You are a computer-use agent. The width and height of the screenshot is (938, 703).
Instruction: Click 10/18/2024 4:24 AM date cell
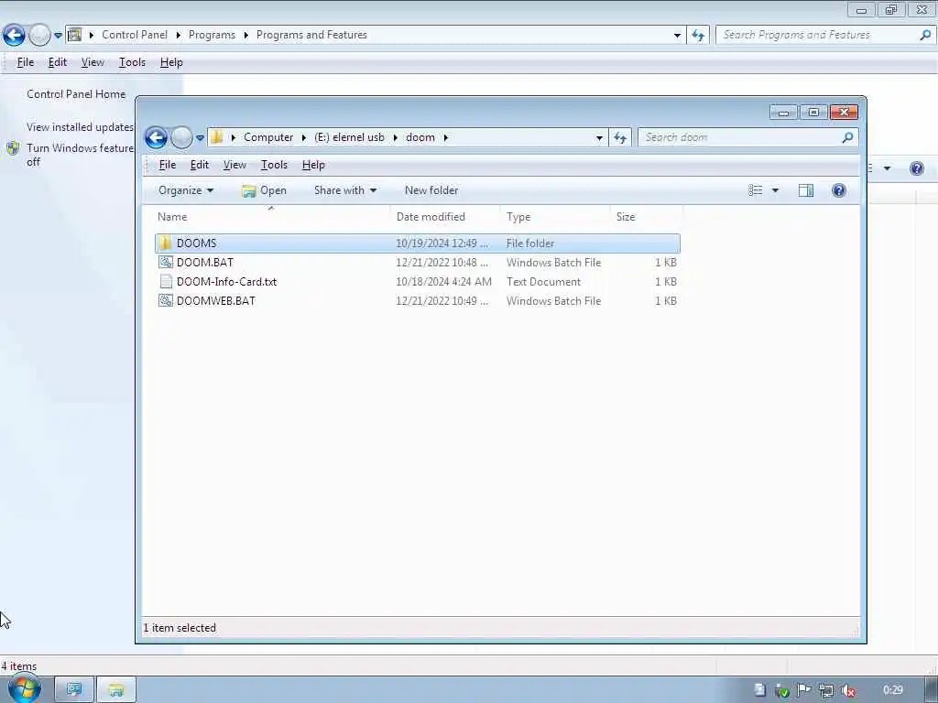click(443, 282)
